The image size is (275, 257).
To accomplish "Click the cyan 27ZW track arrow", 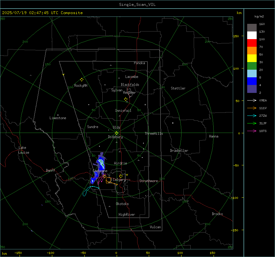I will [252, 116].
